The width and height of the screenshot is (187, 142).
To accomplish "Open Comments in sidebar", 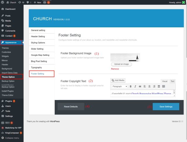I will click(x=12, y=31).
